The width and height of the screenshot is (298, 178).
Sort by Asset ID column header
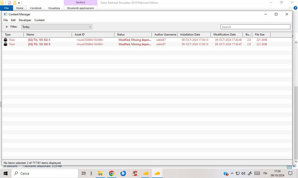93,34
